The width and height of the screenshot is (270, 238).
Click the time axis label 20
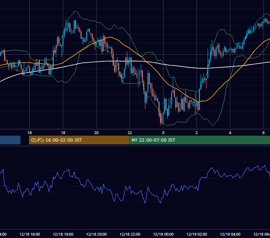(x=96, y=132)
